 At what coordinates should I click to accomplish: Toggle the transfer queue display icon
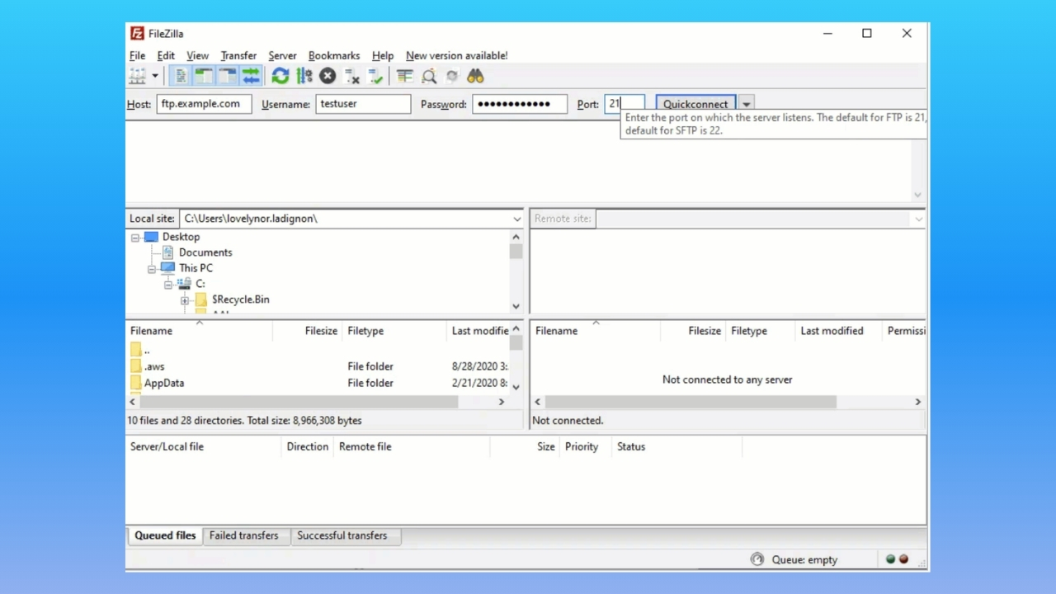(250, 76)
